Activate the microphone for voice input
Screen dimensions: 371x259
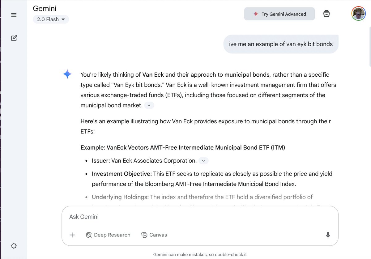pos(328,235)
